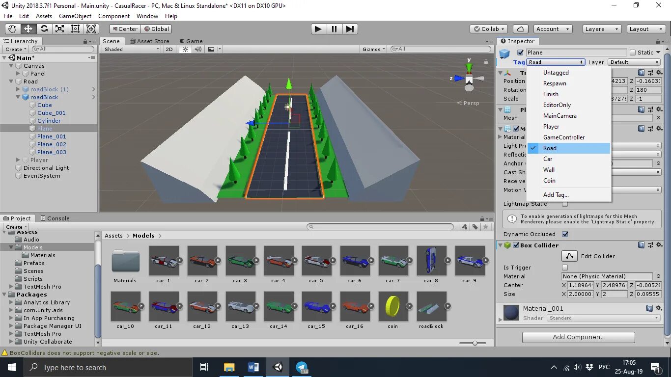Click the coin model thumbnail
This screenshot has height=377, width=671.
(x=393, y=306)
